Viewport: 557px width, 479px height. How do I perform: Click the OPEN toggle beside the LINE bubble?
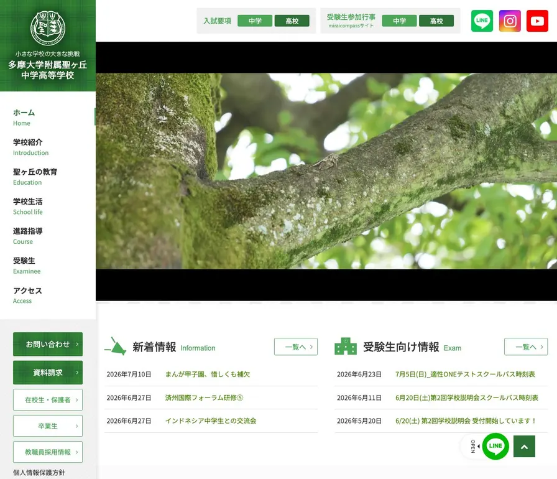tap(474, 446)
